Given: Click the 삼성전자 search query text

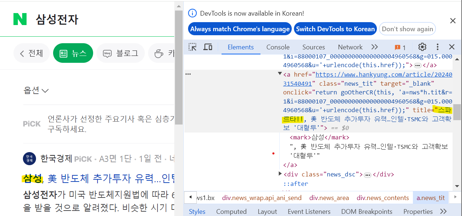Looking at the screenshot, I should point(57,19).
